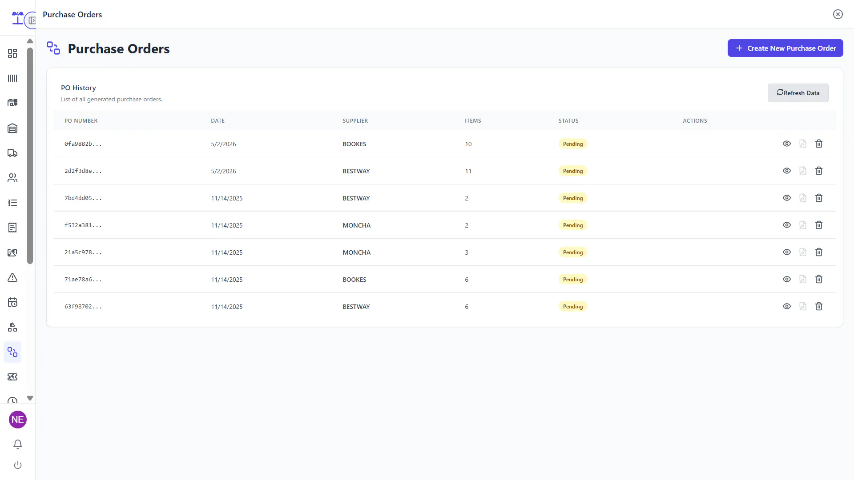The width and height of the screenshot is (854, 480).
Task: Click the sidebar scrollbar thumb
Action: (30, 156)
